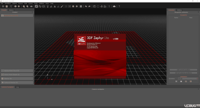Switch to the Editing tab

(179, 10)
